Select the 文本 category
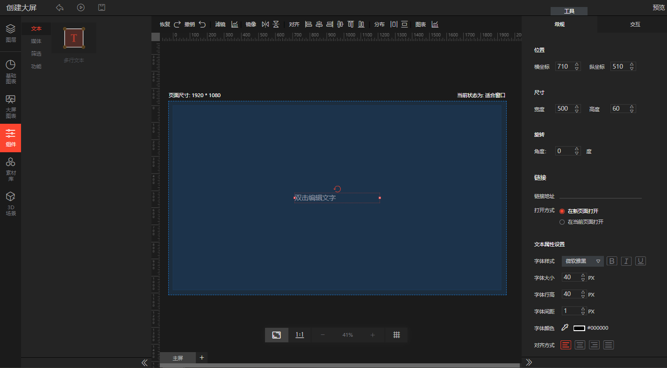This screenshot has height=368, width=667. (x=36, y=28)
